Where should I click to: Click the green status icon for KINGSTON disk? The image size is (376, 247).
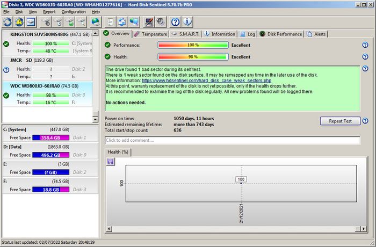pyautogui.click(x=6, y=44)
